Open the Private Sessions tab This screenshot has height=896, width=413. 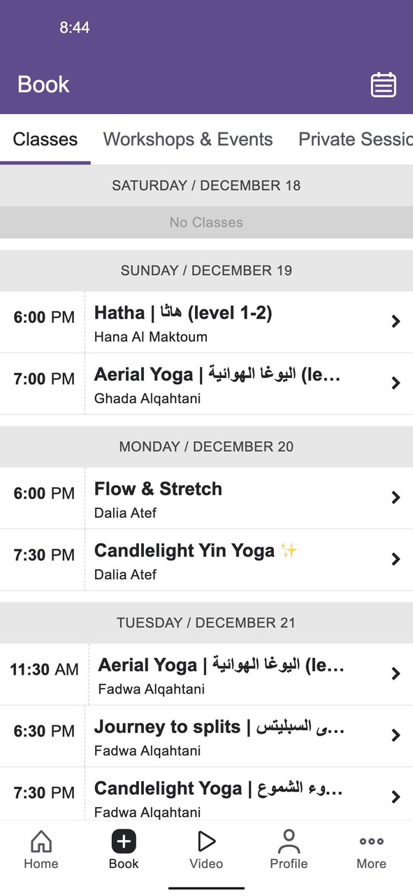tap(355, 139)
